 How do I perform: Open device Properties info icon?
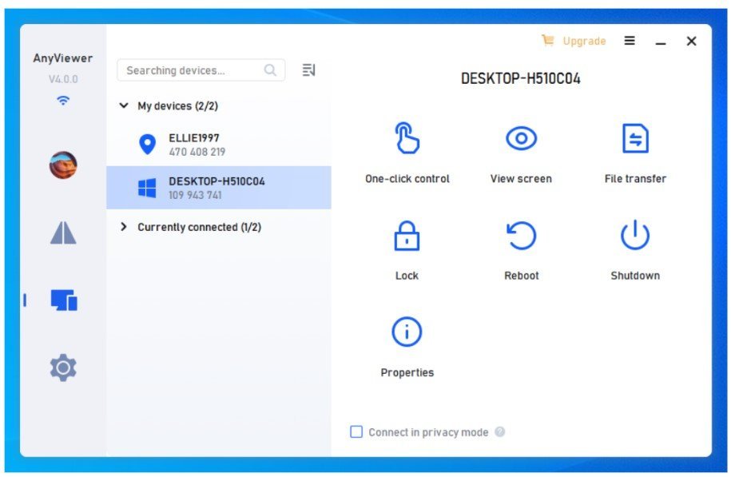407,332
